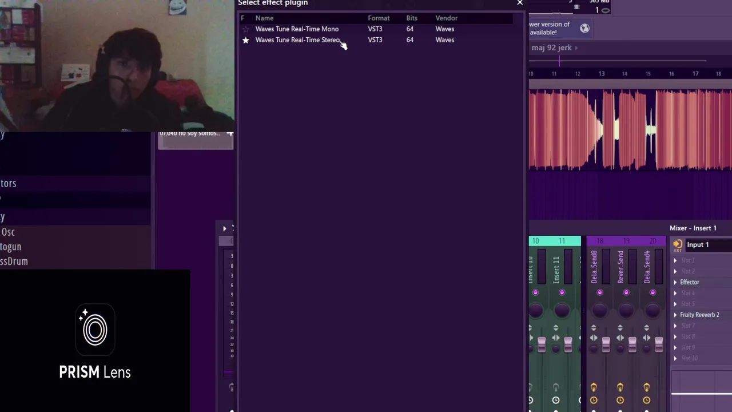Click pan knob on Dela..Send8 track
Screen dimensions: 732x412
(600, 310)
